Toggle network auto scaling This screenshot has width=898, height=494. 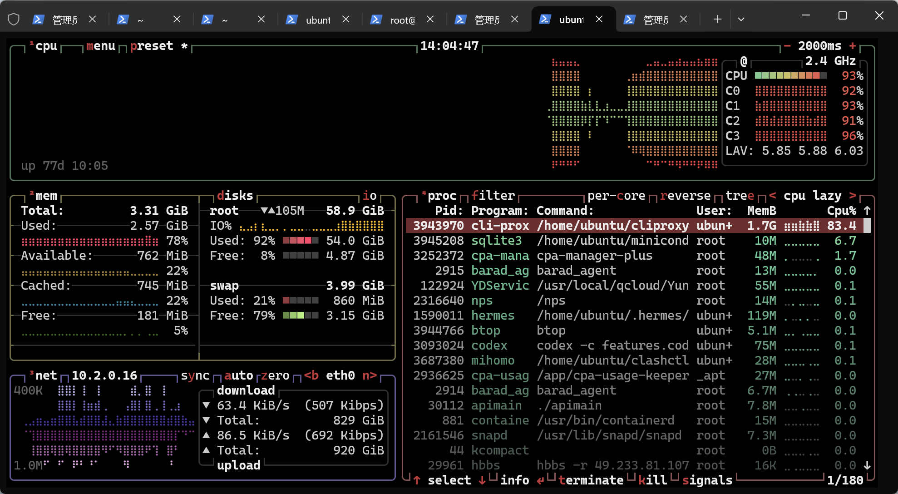click(239, 375)
